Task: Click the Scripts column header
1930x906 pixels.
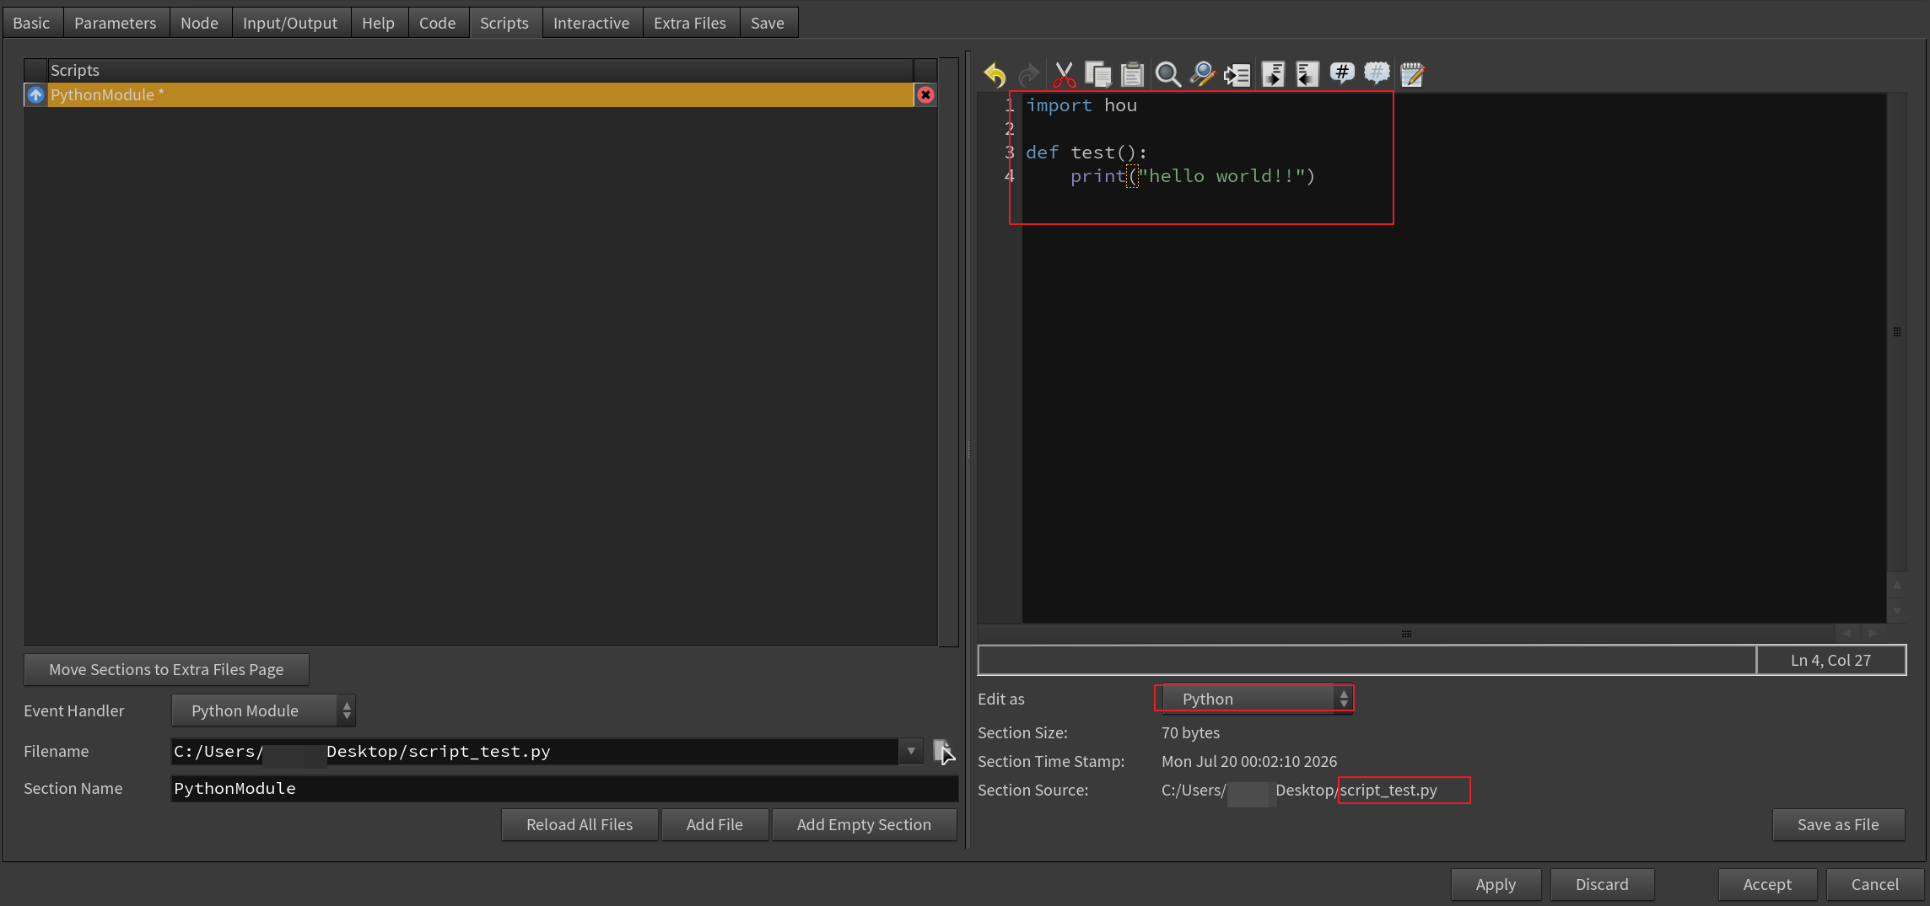Action: 481,70
